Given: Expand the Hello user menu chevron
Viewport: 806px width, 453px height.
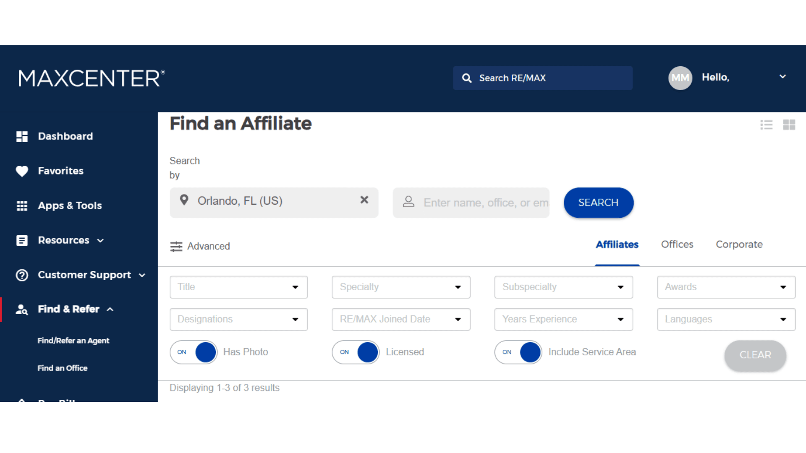Looking at the screenshot, I should tap(782, 77).
